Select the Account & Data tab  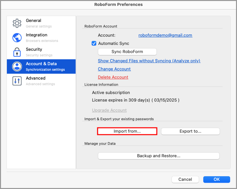41,66
